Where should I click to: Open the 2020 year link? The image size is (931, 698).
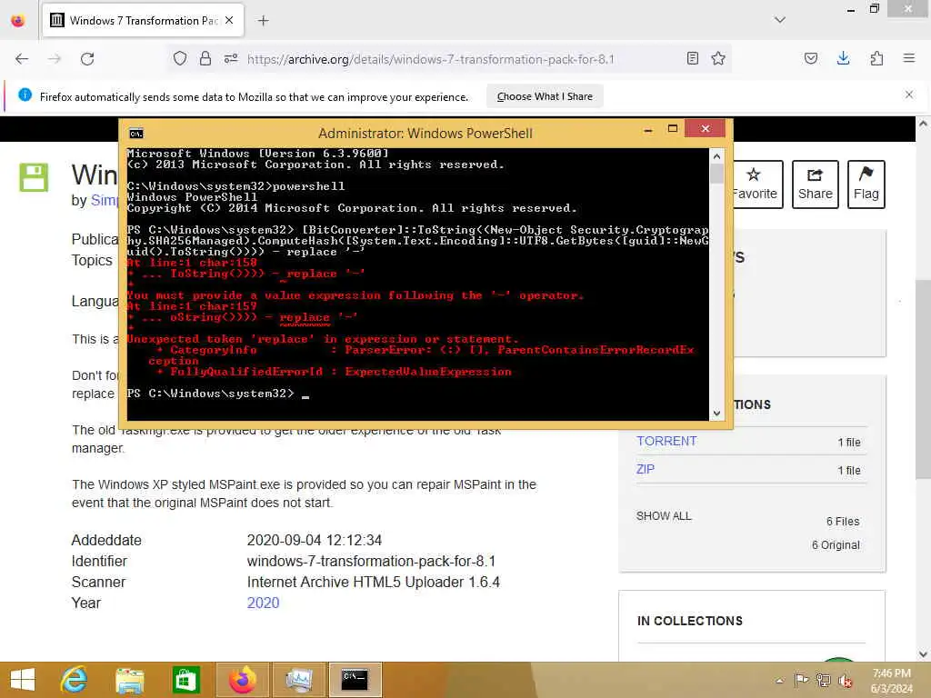coord(263,603)
